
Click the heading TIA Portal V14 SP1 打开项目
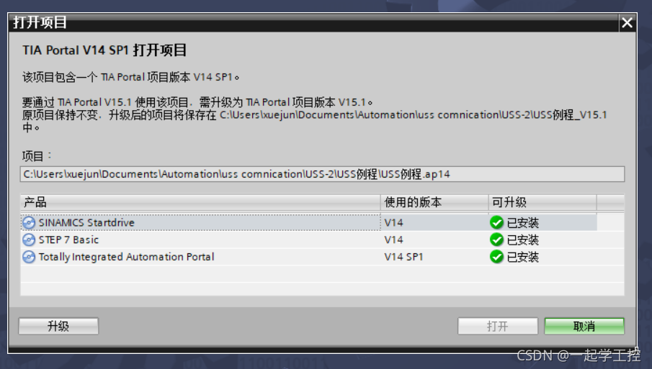104,50
